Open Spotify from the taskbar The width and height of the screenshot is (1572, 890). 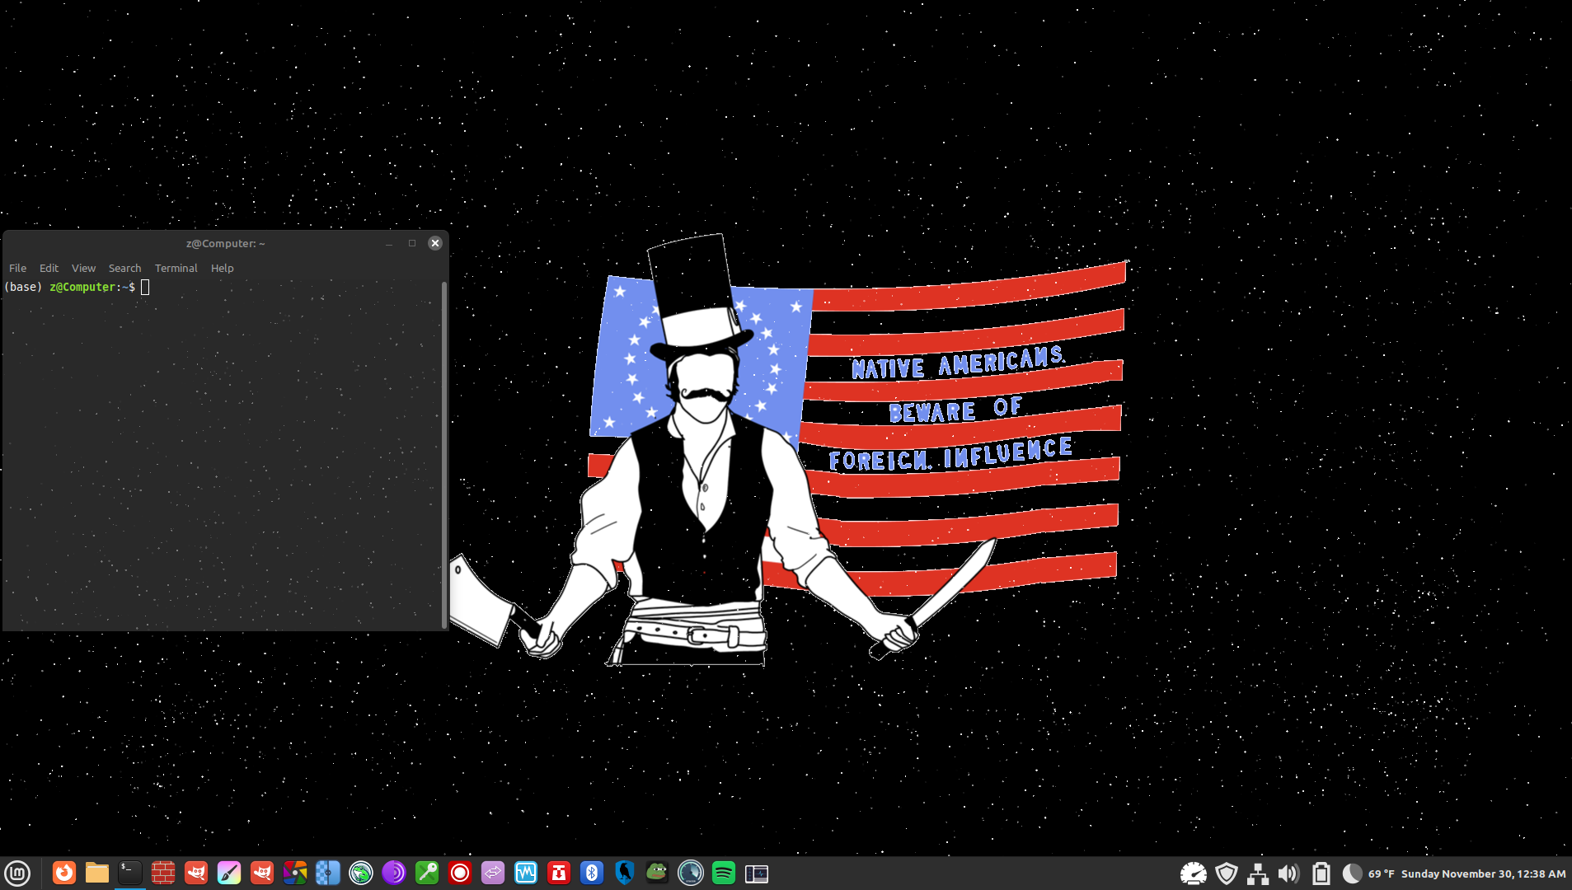[724, 873]
